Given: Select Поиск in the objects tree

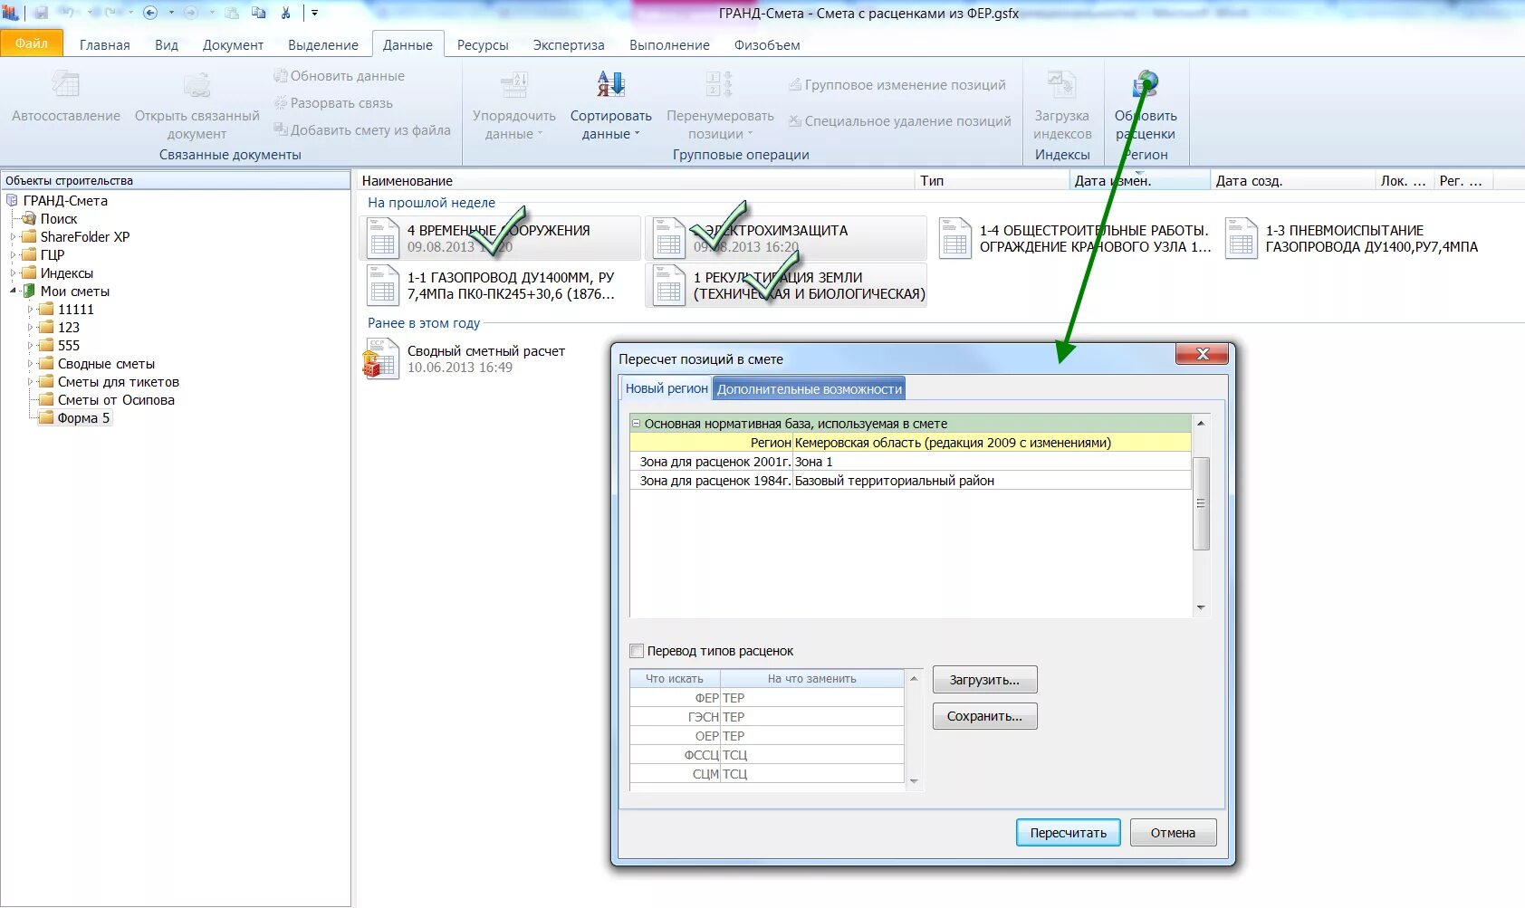Looking at the screenshot, I should coord(59,219).
